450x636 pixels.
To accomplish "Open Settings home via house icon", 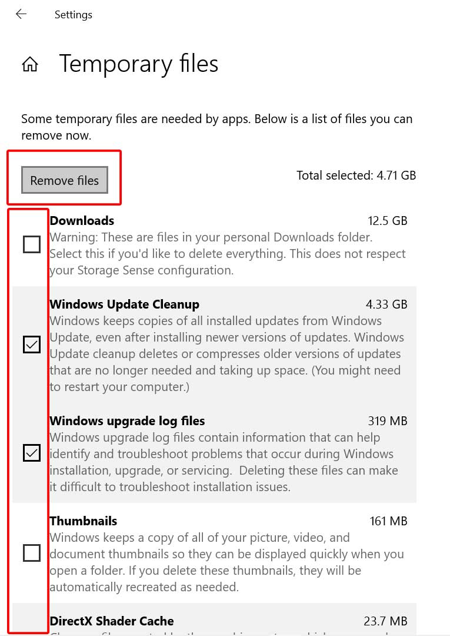I will pyautogui.click(x=30, y=64).
